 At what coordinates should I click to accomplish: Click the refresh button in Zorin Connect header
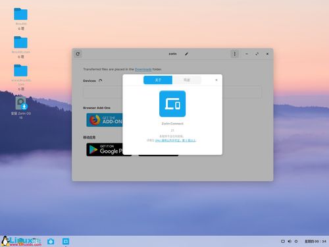click(78, 54)
